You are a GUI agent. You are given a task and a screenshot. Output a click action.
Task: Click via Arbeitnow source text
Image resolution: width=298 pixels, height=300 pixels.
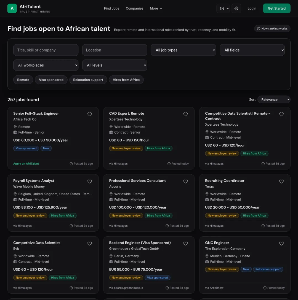tap(214, 288)
